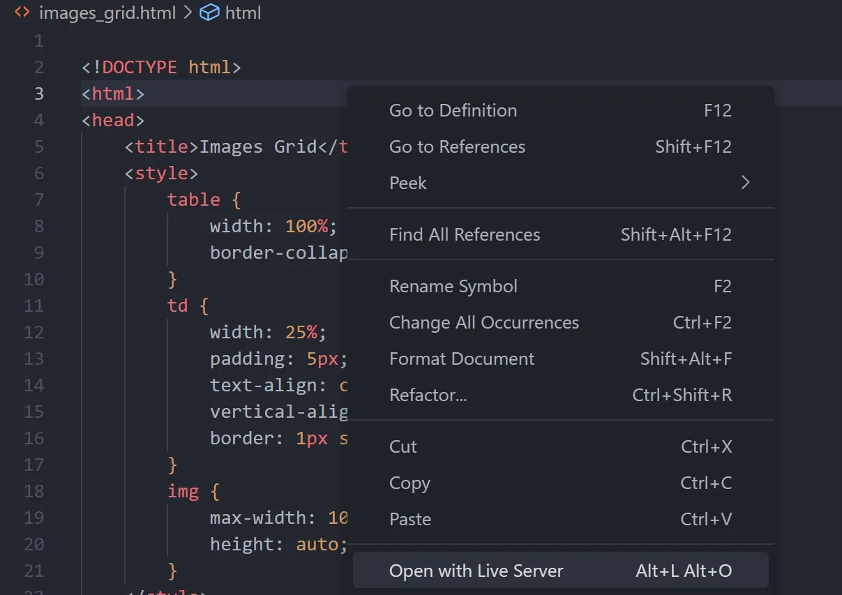This screenshot has height=595, width=842.
Task: Select Paste from context menu
Action: [x=410, y=519]
